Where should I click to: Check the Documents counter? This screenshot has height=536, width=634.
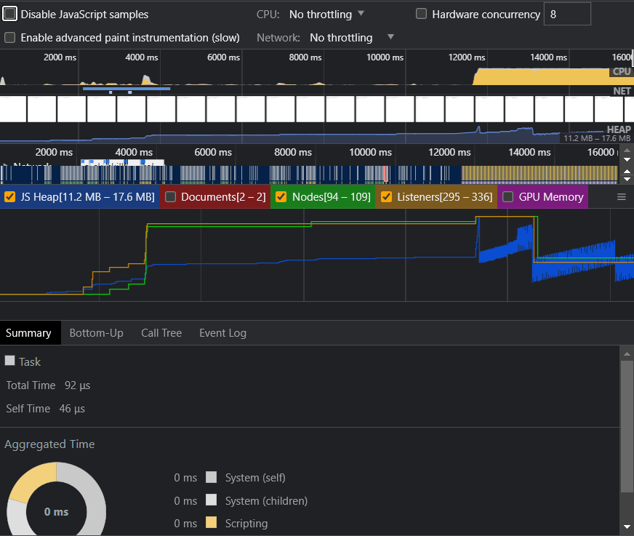(x=171, y=197)
